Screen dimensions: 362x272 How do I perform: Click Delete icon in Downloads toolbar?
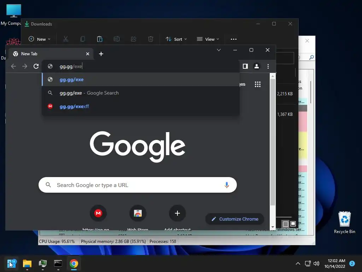[x=151, y=39]
